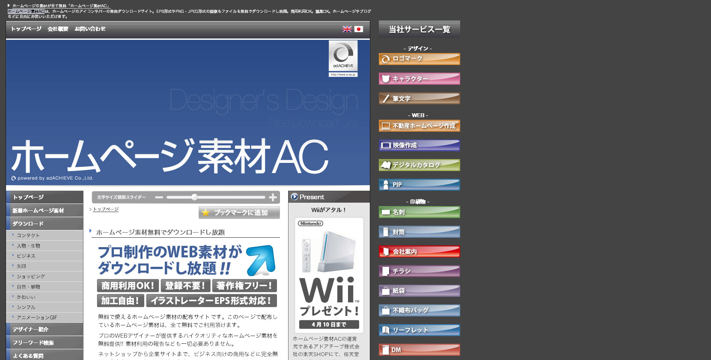
Task: Expand the ダウンロード sidebar section
Action: tap(45, 224)
